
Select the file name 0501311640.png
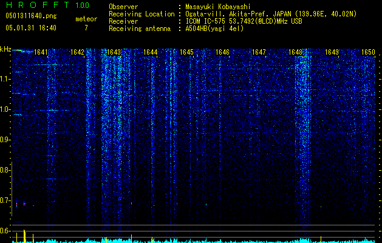tap(31, 16)
